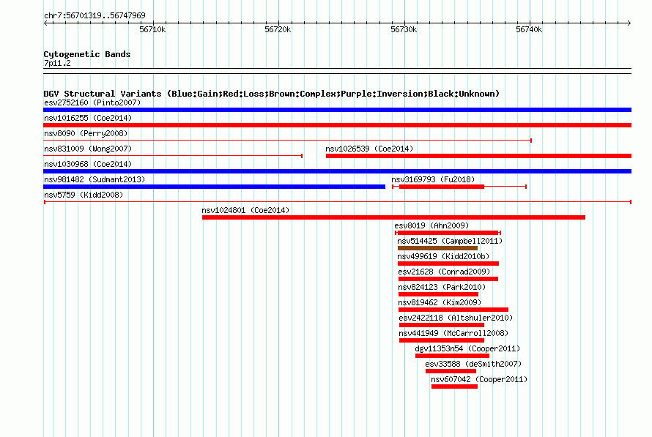Click the blue nsv981482 (Sudmant2013) bar

click(214, 187)
